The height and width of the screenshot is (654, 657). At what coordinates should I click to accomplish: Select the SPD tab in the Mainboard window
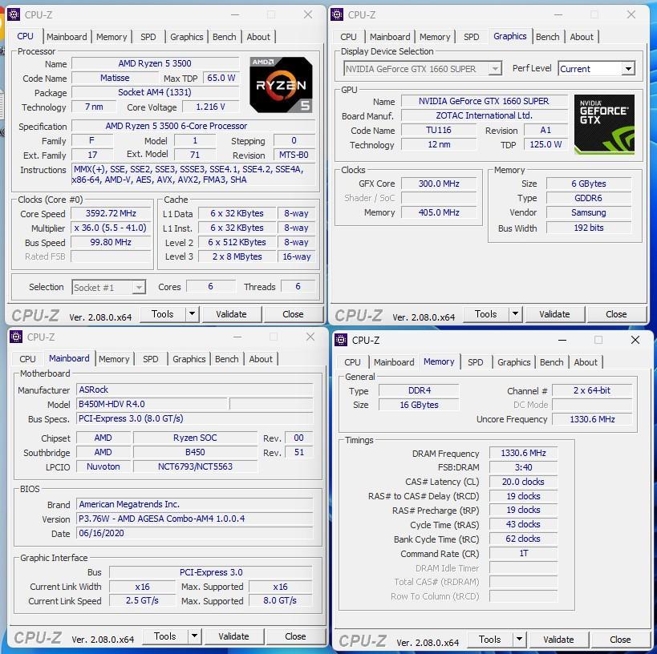point(151,359)
